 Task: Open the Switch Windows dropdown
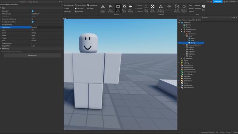(x=177, y=9)
